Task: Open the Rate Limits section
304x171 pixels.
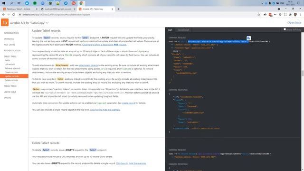Action: [x=9, y=45]
